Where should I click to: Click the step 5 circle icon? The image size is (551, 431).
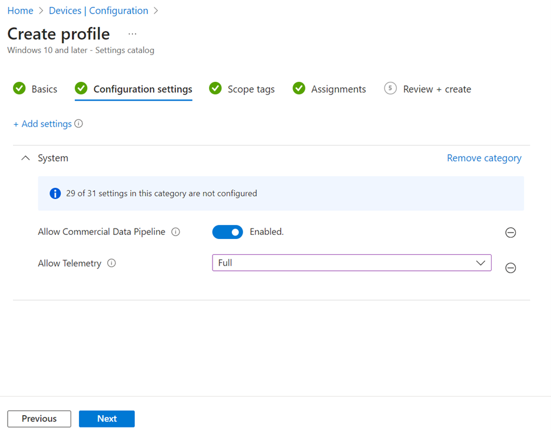pyautogui.click(x=390, y=89)
